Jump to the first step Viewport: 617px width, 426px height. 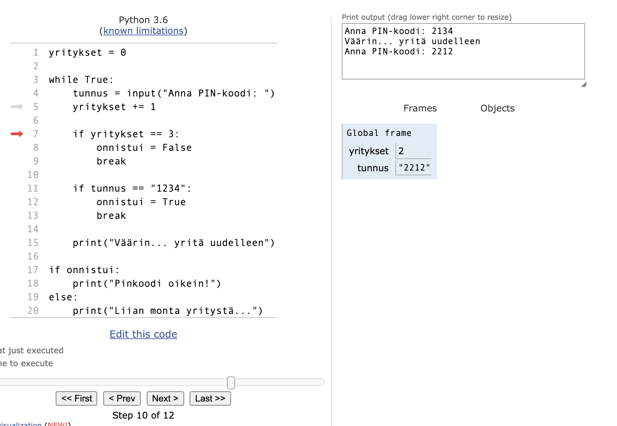(76, 398)
